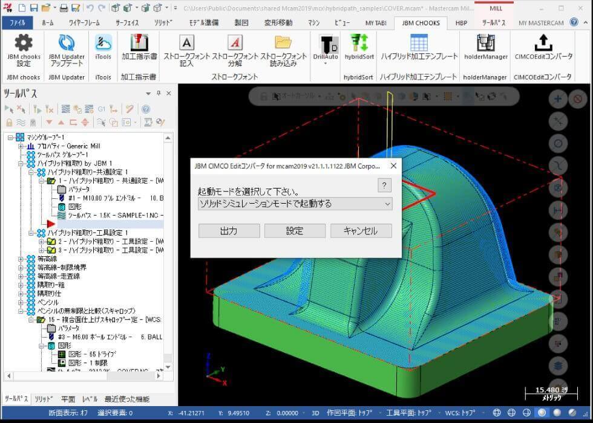593x423 pixels.
Task: Open the ファイル menu
Action: pyautogui.click(x=18, y=22)
